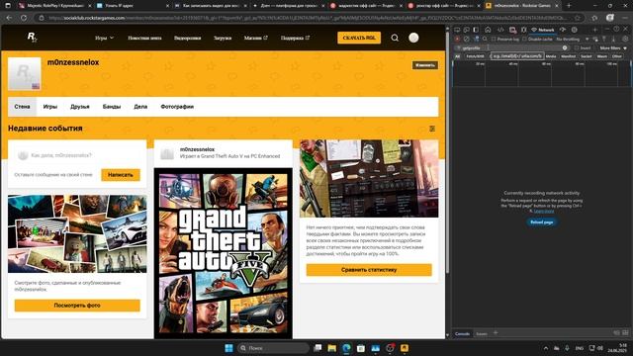This screenshot has width=633, height=356.
Task: Click the Сравнить статистику button
Action: [369, 270]
